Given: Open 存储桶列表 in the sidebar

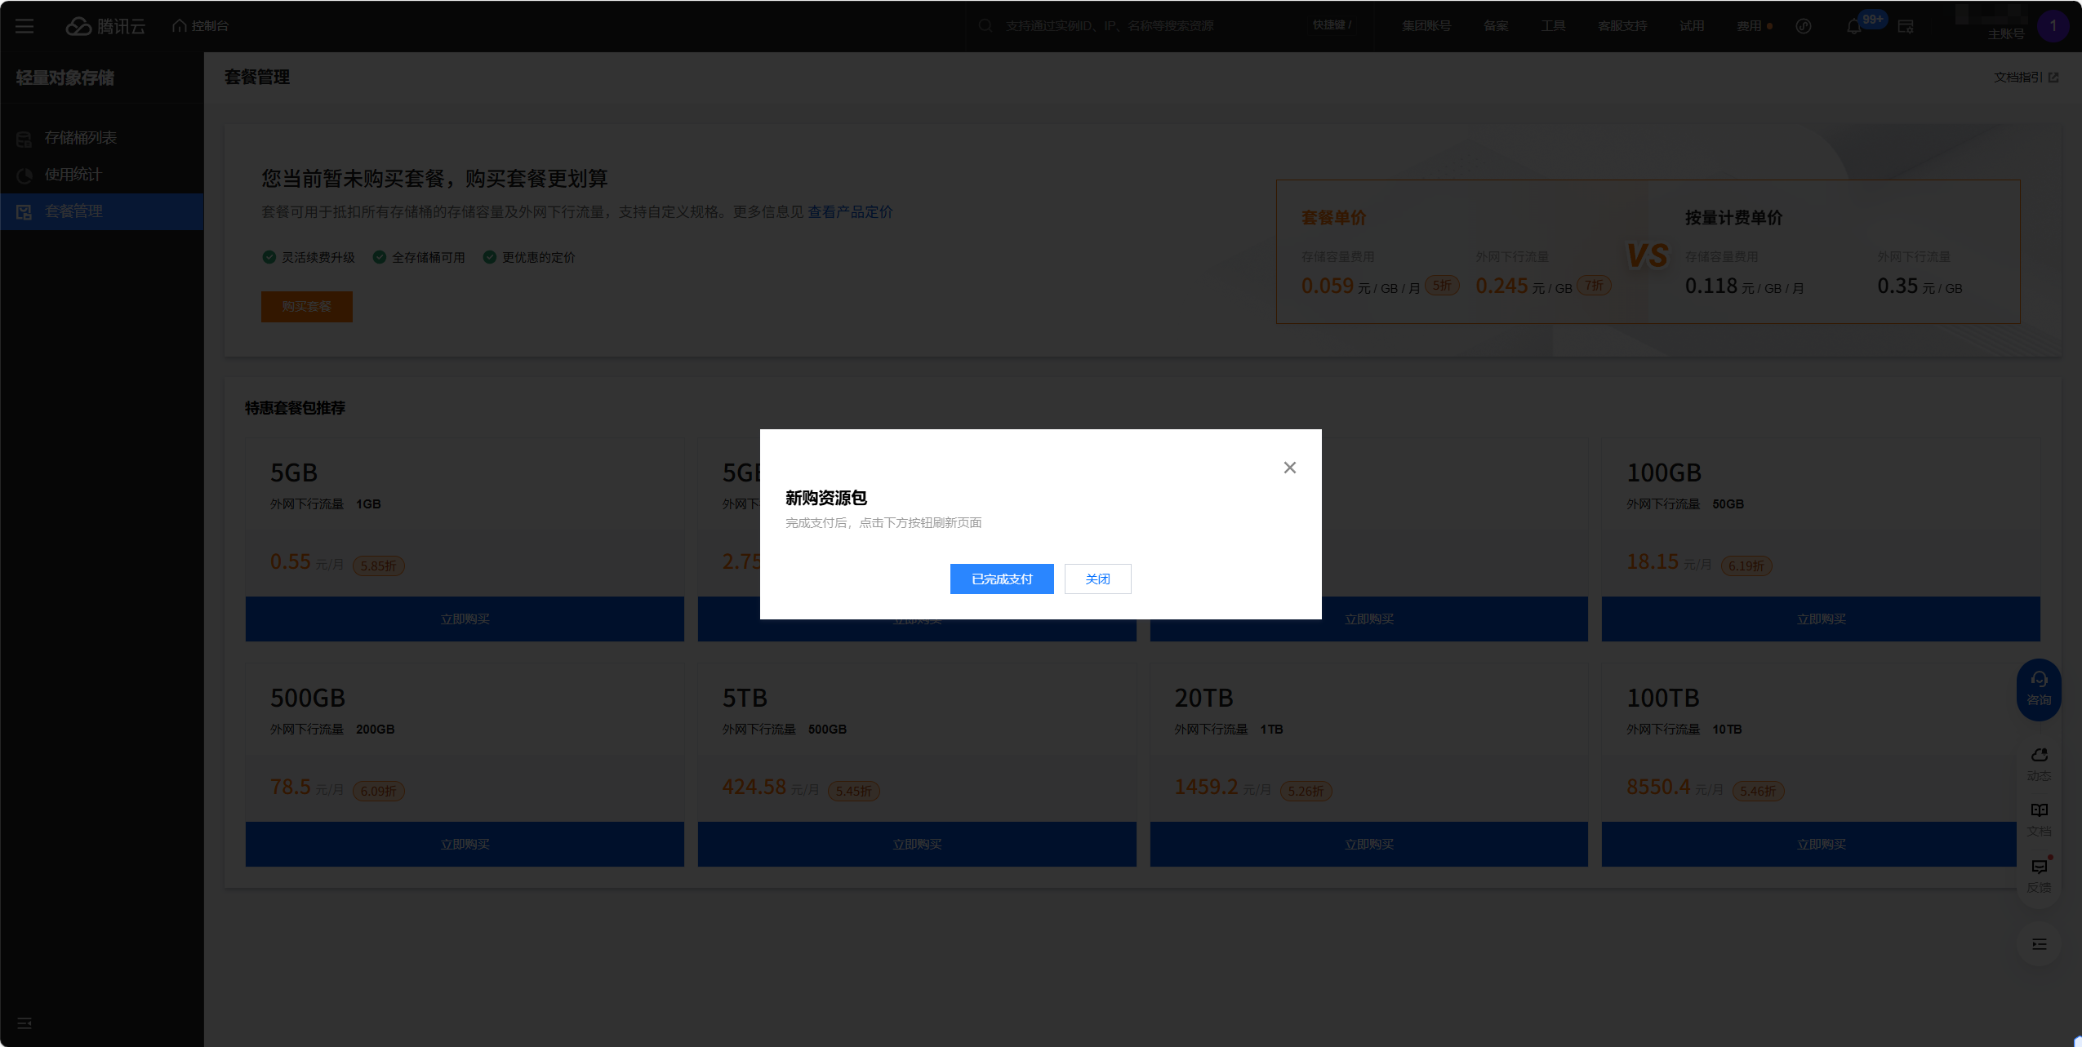Looking at the screenshot, I should 102,138.
